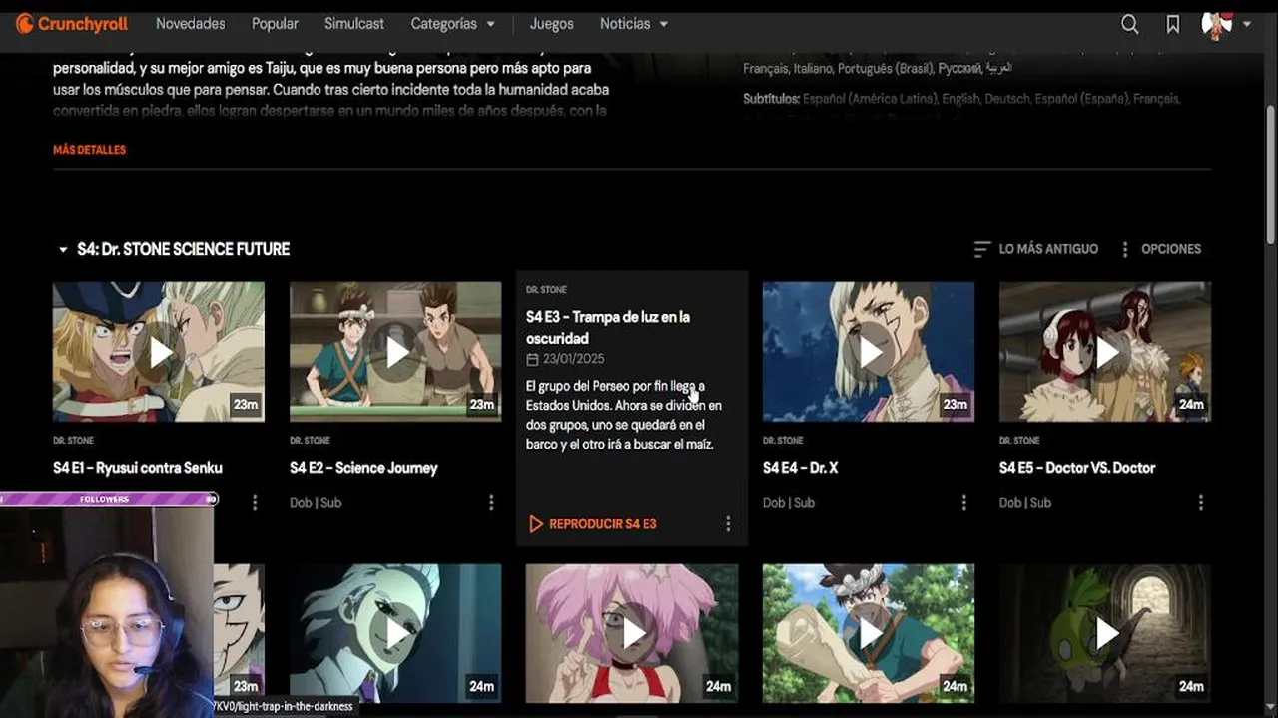Play the tunnel creature episode thumbnail
The image size is (1278, 718).
(1105, 633)
